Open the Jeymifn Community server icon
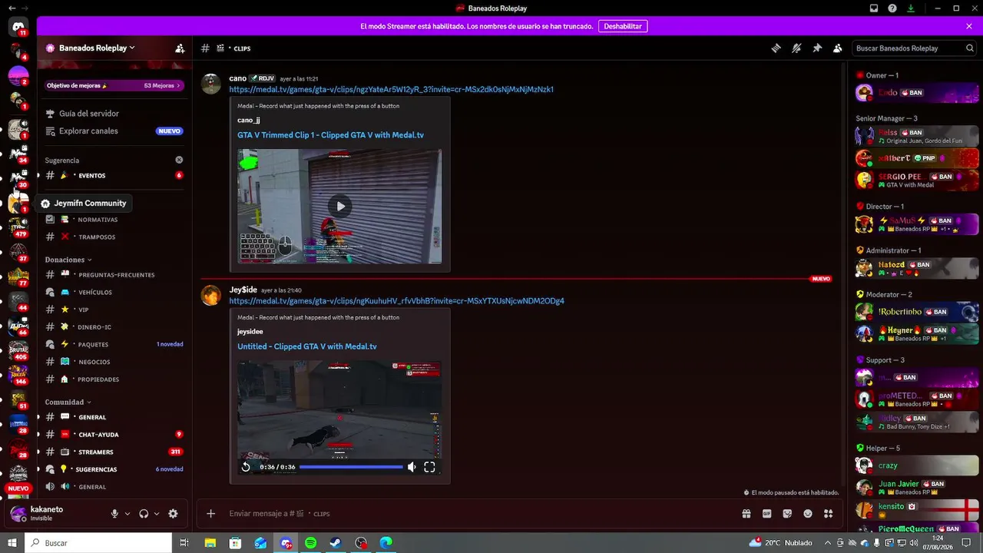 click(x=18, y=204)
